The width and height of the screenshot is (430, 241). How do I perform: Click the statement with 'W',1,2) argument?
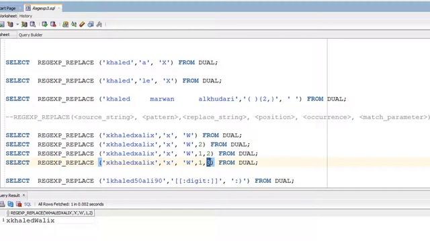[132, 153]
